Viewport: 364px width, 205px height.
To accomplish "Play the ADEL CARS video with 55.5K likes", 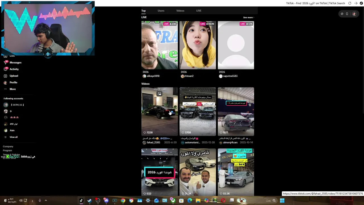I will point(236,172).
